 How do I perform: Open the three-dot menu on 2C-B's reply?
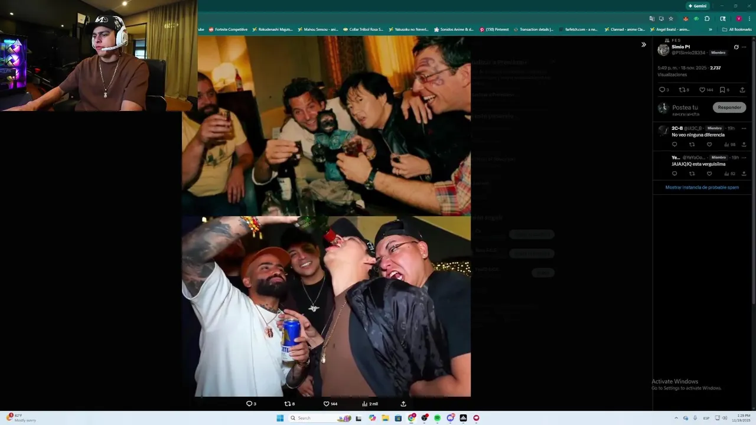pyautogui.click(x=744, y=128)
